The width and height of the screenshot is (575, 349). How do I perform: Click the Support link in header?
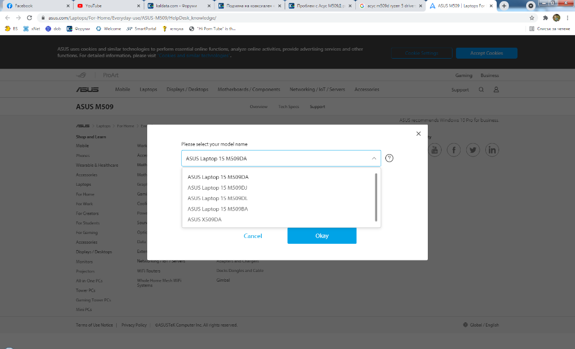coord(460,90)
